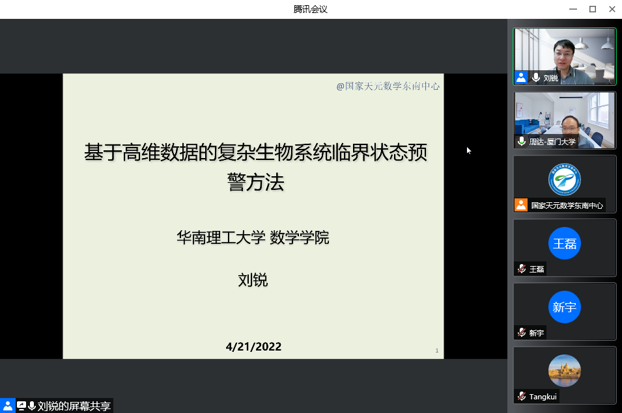
Task: Click the microphone icon beside 刘锐的屏幕共享
Action: pos(31,405)
